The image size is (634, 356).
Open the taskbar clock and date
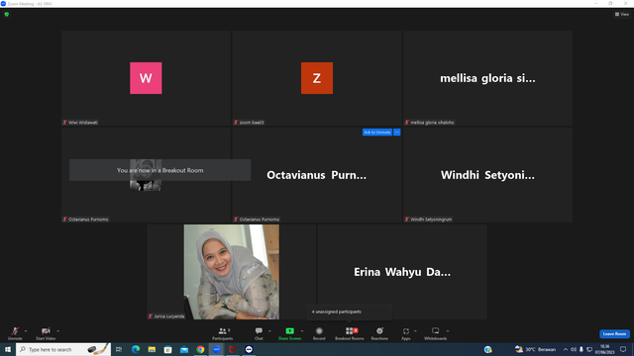pos(605,349)
